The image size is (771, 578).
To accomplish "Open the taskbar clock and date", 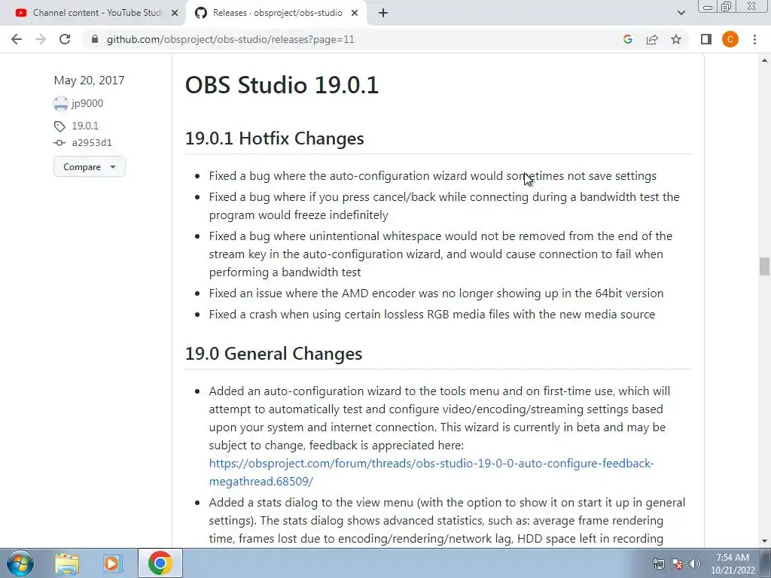I will click(x=733, y=564).
